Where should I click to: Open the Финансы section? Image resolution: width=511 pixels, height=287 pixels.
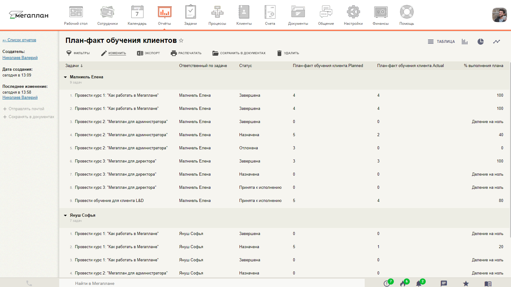(x=380, y=15)
